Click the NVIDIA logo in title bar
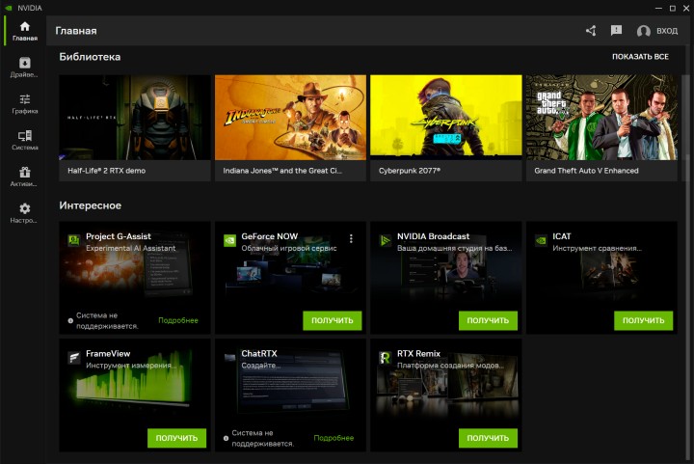Screen dimensions: 694x464 coord(9,8)
